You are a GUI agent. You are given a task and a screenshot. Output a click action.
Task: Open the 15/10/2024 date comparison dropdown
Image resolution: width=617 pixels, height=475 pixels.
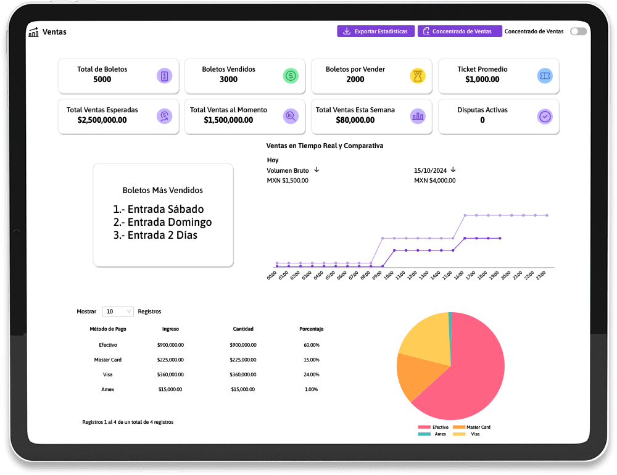click(453, 170)
